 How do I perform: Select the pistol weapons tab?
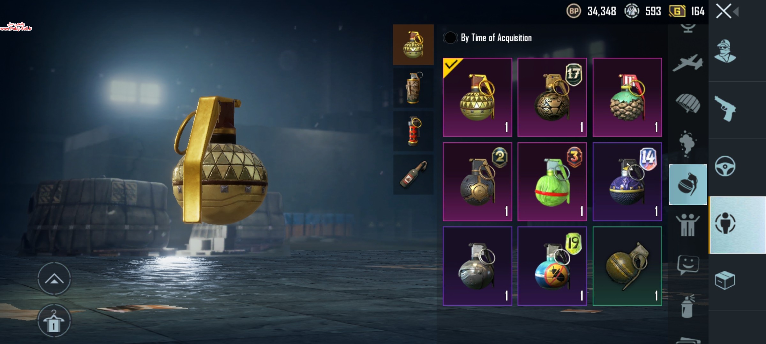pos(725,109)
